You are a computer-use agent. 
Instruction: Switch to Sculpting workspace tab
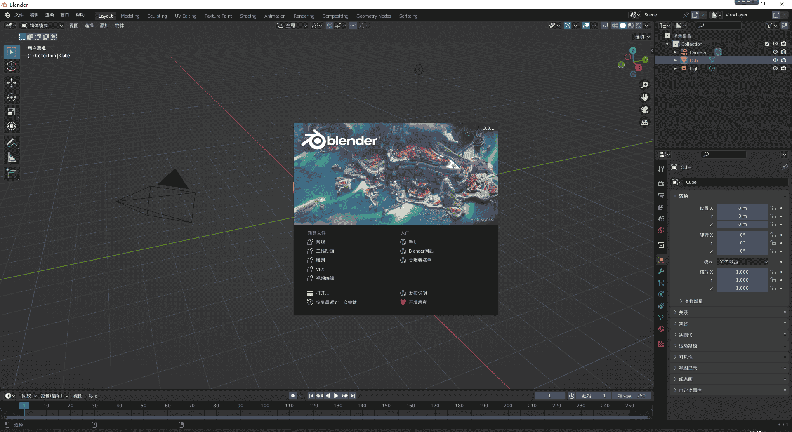[x=157, y=16]
